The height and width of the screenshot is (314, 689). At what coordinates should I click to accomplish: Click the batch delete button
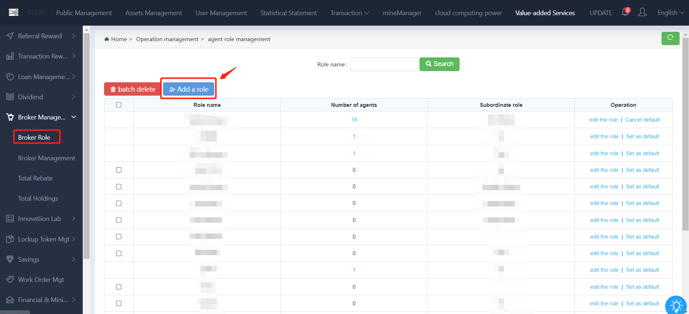pyautogui.click(x=133, y=89)
